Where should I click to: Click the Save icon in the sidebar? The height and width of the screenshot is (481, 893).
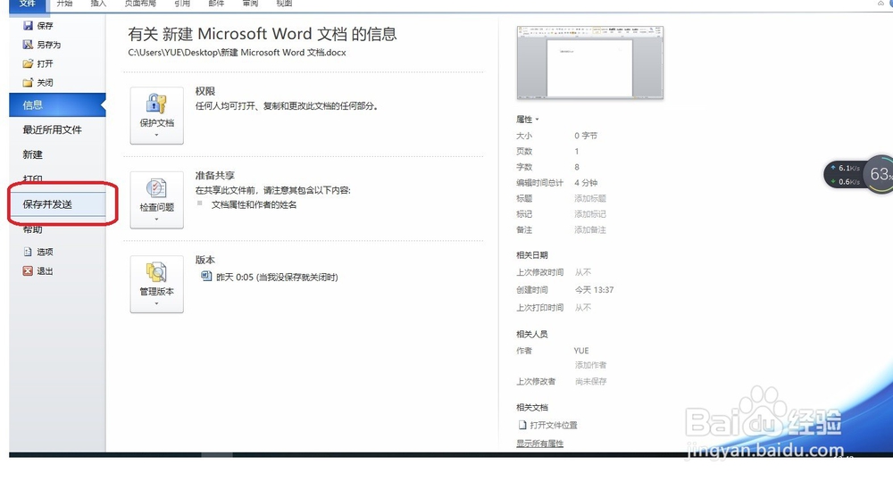(x=28, y=26)
